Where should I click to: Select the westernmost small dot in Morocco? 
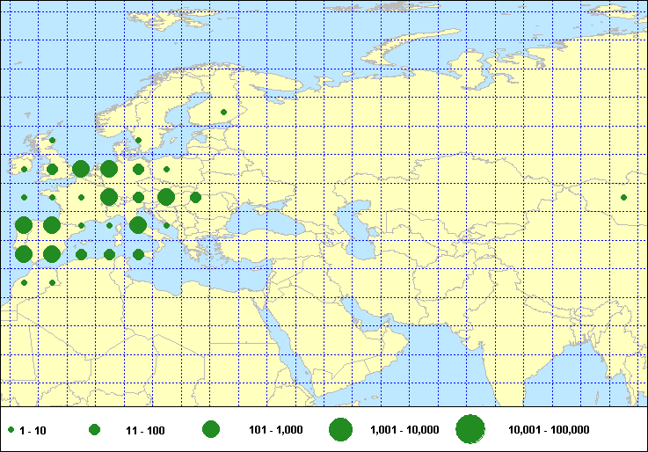coord(24,283)
